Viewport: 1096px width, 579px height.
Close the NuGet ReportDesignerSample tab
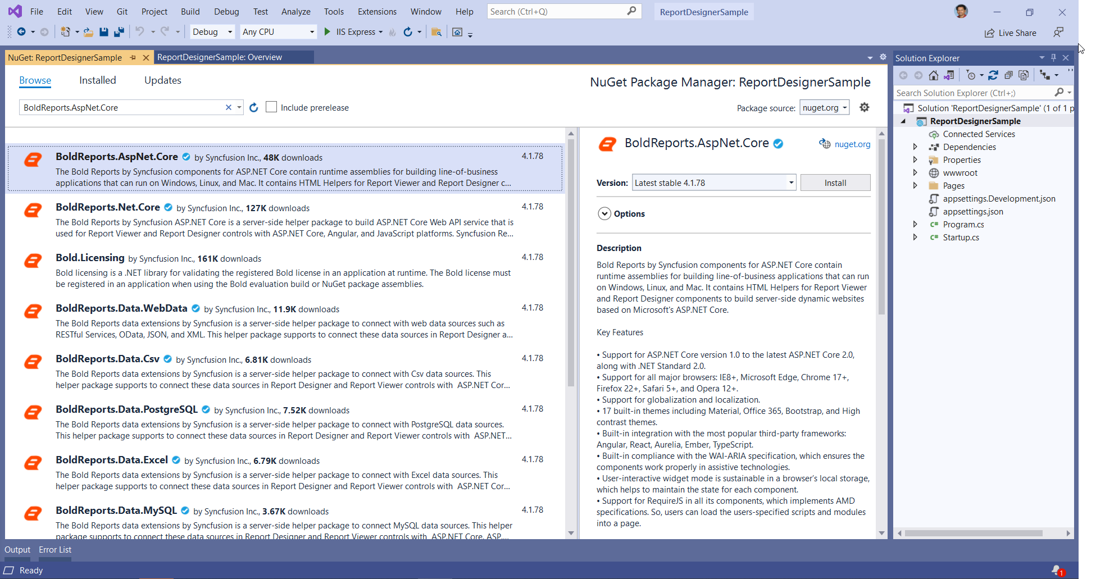146,57
